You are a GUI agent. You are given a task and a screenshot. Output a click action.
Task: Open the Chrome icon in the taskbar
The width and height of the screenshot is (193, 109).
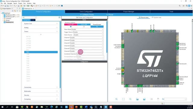pyautogui.click(x=27, y=107)
